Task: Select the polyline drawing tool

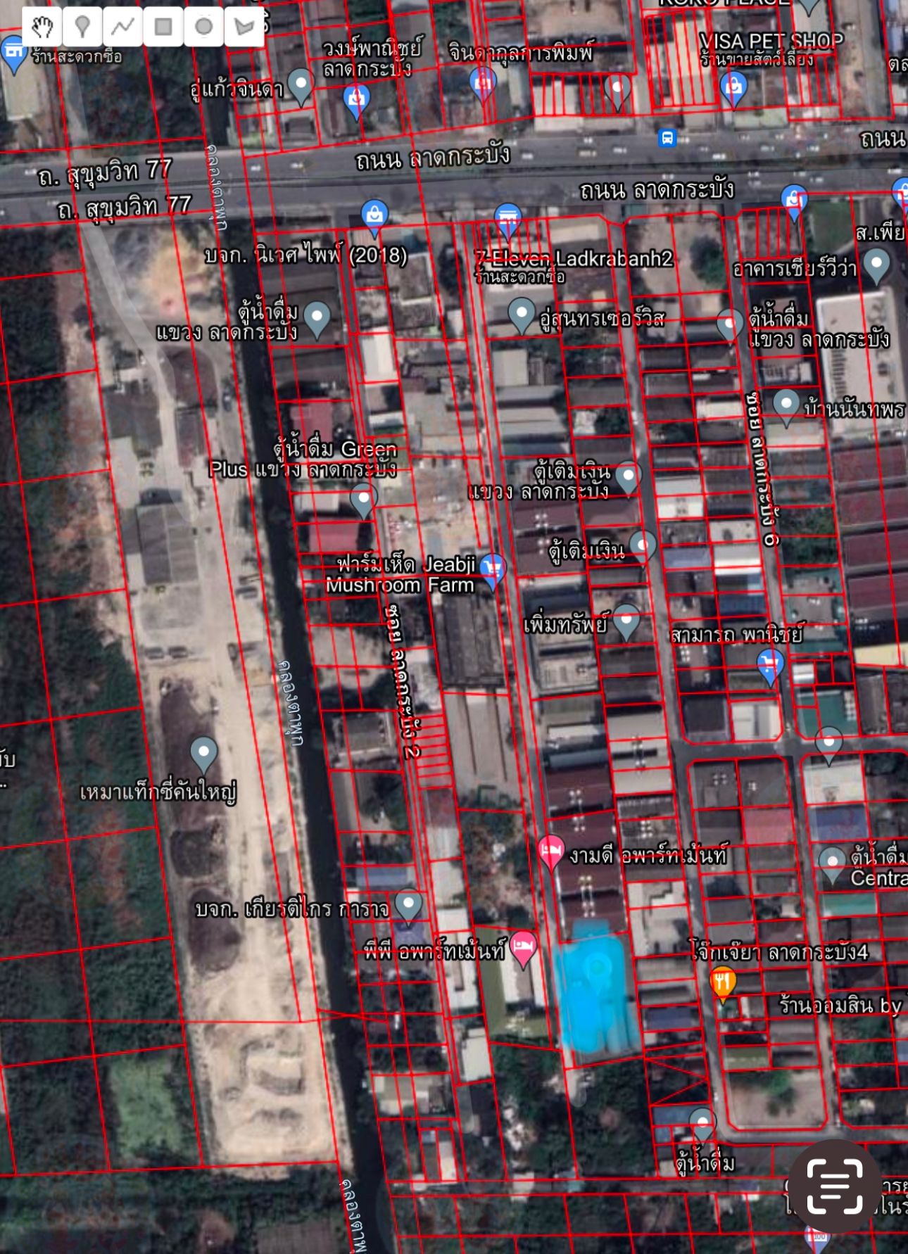Action: pos(122,27)
